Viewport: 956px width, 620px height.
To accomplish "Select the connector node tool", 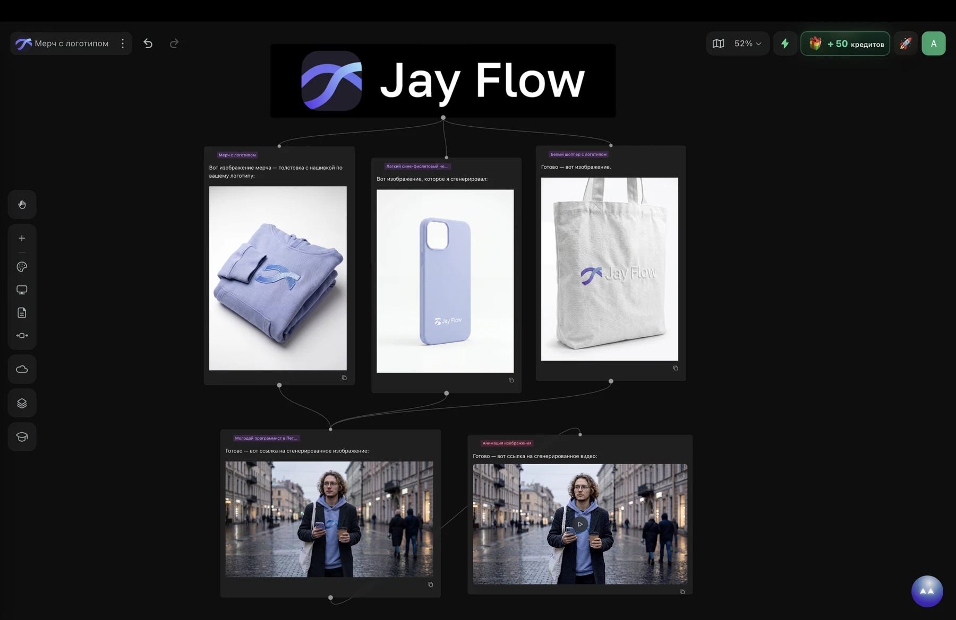I will [x=22, y=336].
